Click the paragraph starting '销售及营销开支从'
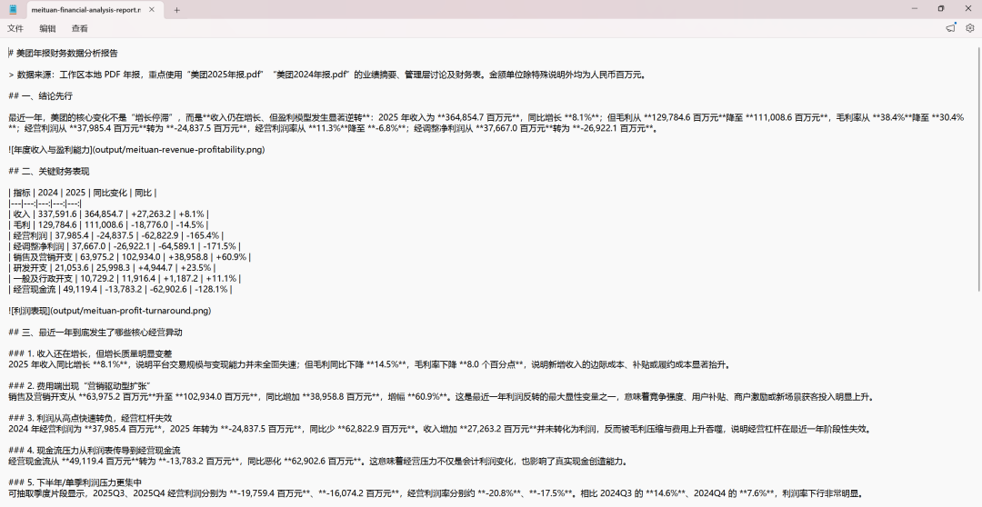The image size is (982, 507). tap(442, 396)
